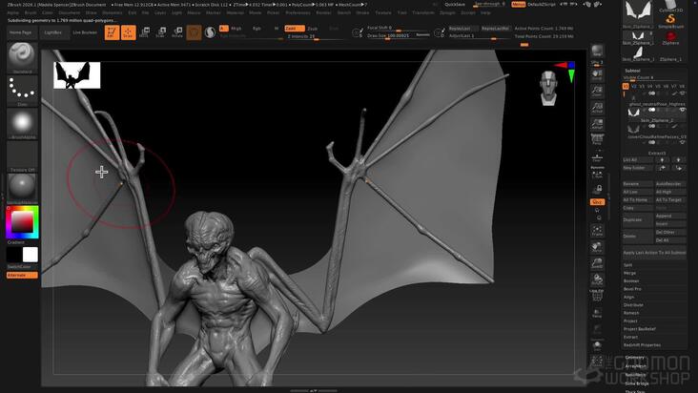Click the L.Sym local symmetry icon
Image resolution: width=698 pixels, height=393 pixels.
click(597, 174)
